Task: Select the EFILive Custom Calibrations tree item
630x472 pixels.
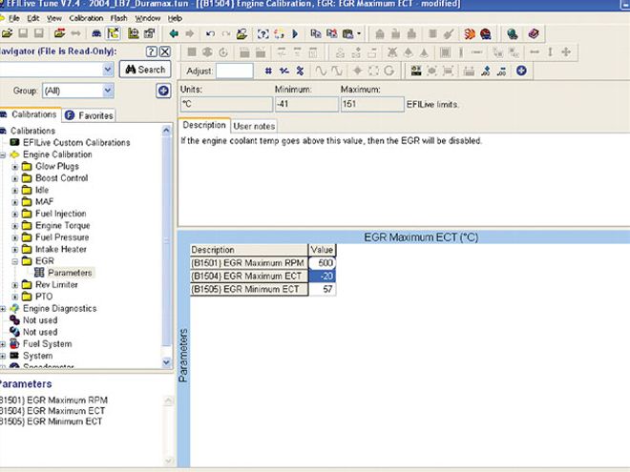Action: (x=76, y=142)
